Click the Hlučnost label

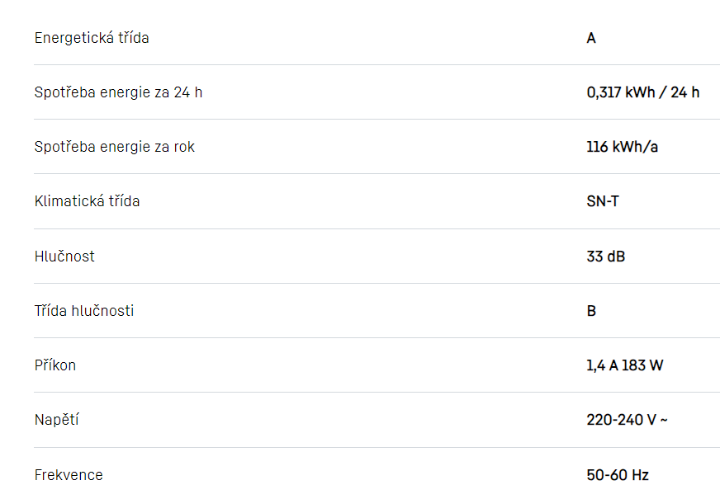64,257
